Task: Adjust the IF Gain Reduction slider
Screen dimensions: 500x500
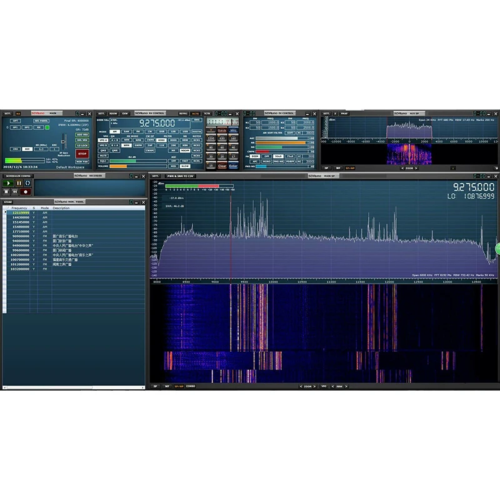Action: [64, 142]
